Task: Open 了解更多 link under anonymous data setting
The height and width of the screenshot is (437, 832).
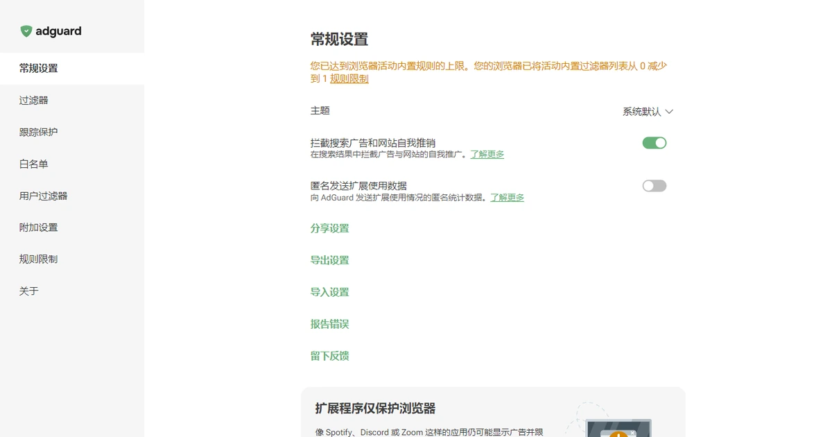Action: pos(508,198)
